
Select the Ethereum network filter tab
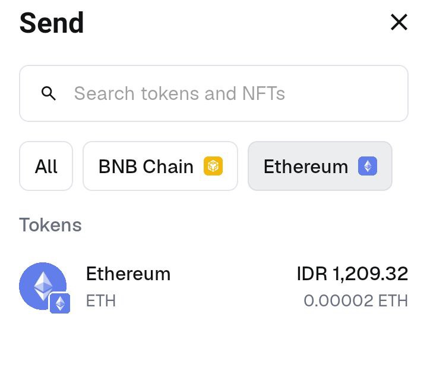tap(320, 166)
